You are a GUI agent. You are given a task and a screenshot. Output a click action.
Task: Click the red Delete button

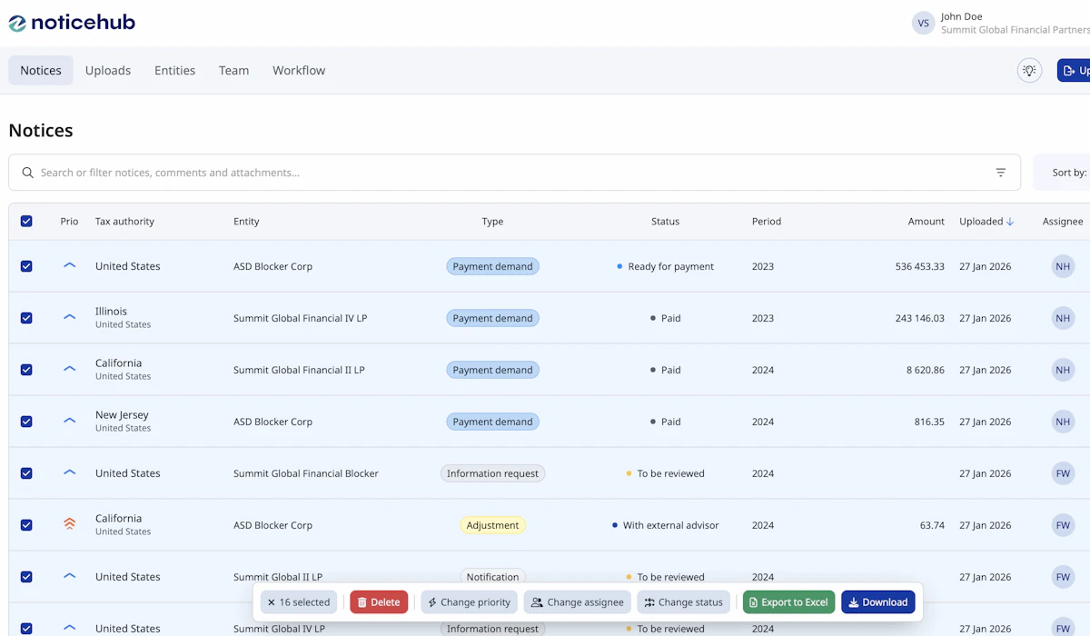[379, 602]
